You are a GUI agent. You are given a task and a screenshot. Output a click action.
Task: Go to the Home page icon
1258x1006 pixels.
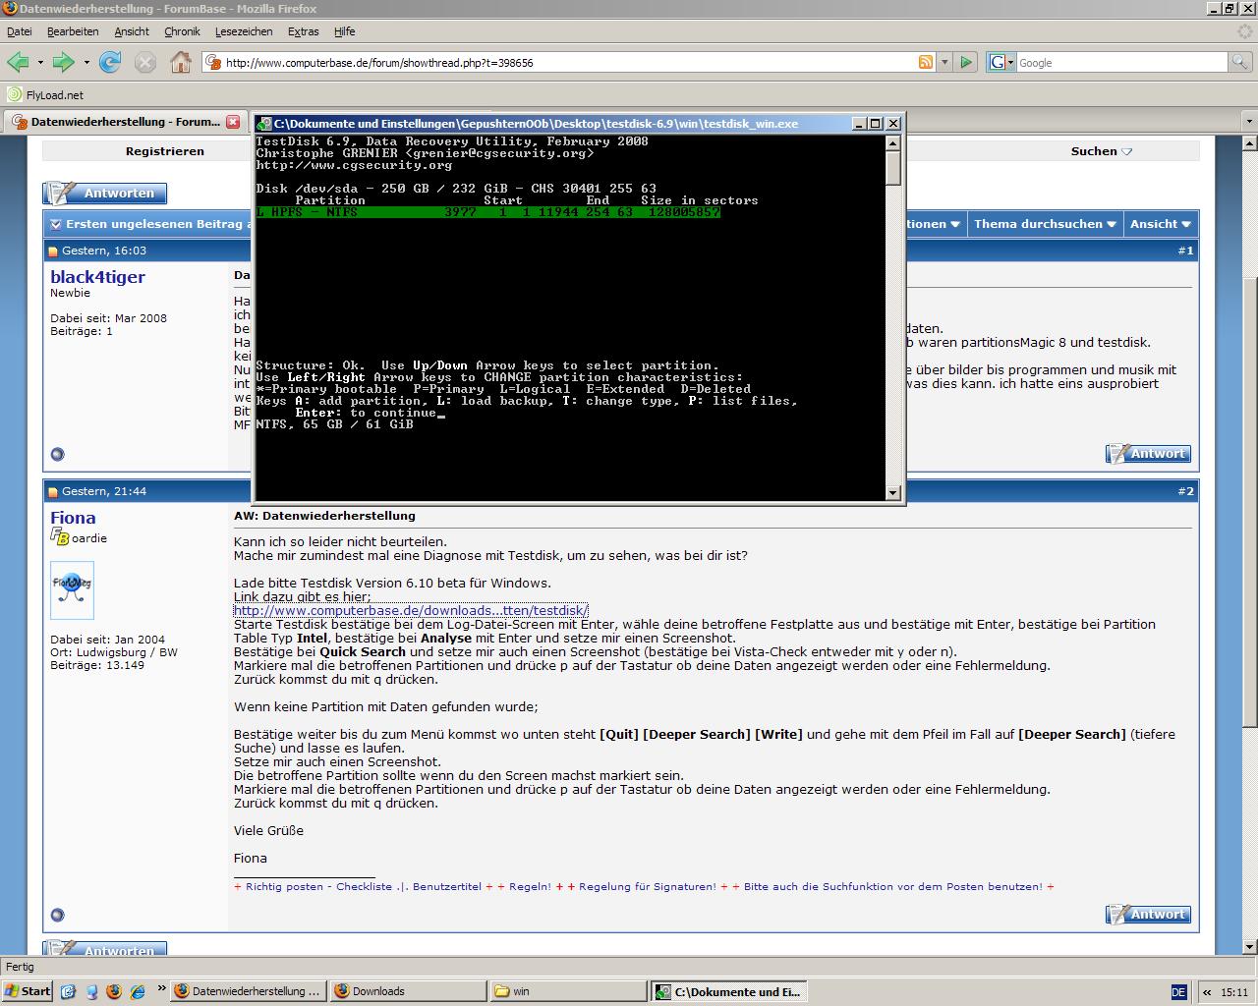[x=181, y=62]
